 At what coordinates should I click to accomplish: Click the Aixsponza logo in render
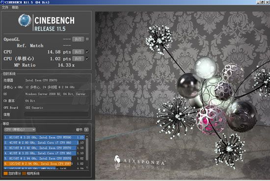pos(140,160)
